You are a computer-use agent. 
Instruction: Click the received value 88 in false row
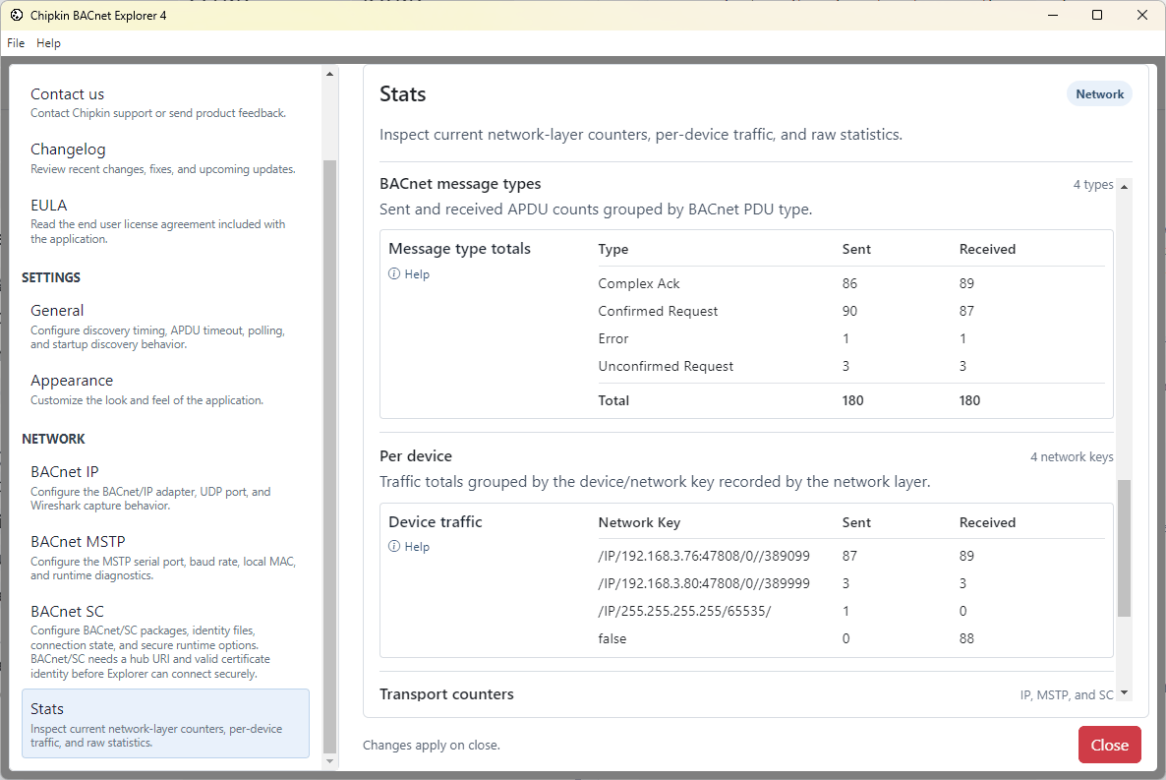pyautogui.click(x=966, y=638)
